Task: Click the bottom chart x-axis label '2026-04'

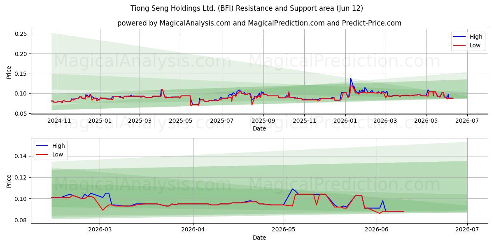Action: (193, 229)
